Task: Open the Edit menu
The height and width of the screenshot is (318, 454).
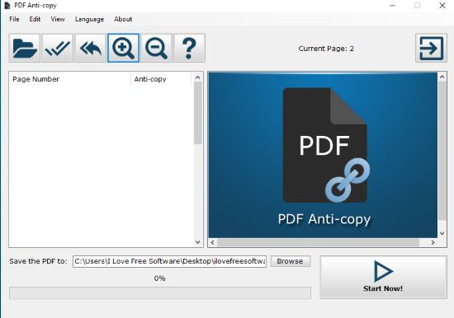Action: point(35,19)
